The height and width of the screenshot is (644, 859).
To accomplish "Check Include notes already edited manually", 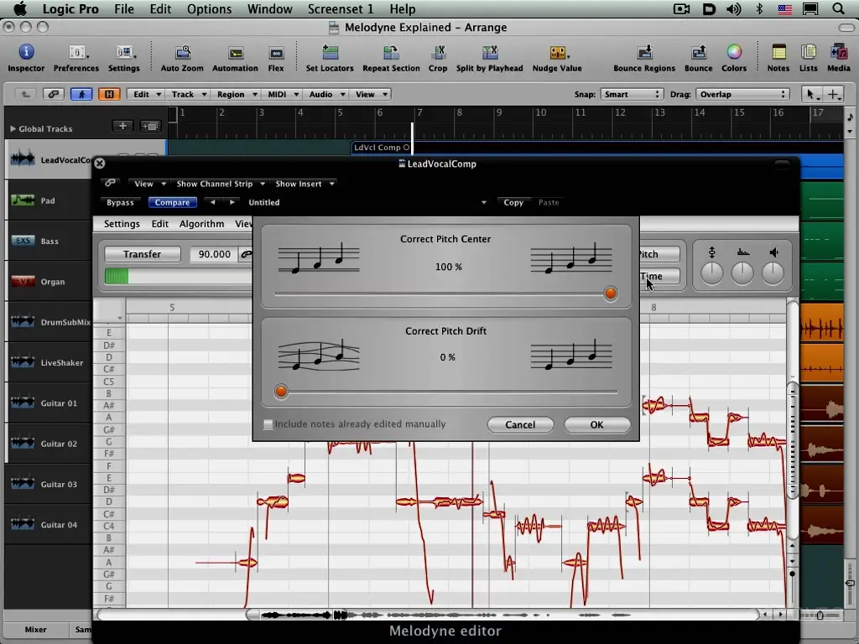I will point(268,423).
